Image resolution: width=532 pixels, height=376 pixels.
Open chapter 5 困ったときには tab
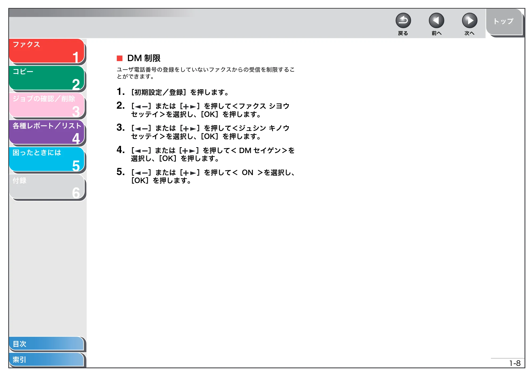tap(47, 159)
